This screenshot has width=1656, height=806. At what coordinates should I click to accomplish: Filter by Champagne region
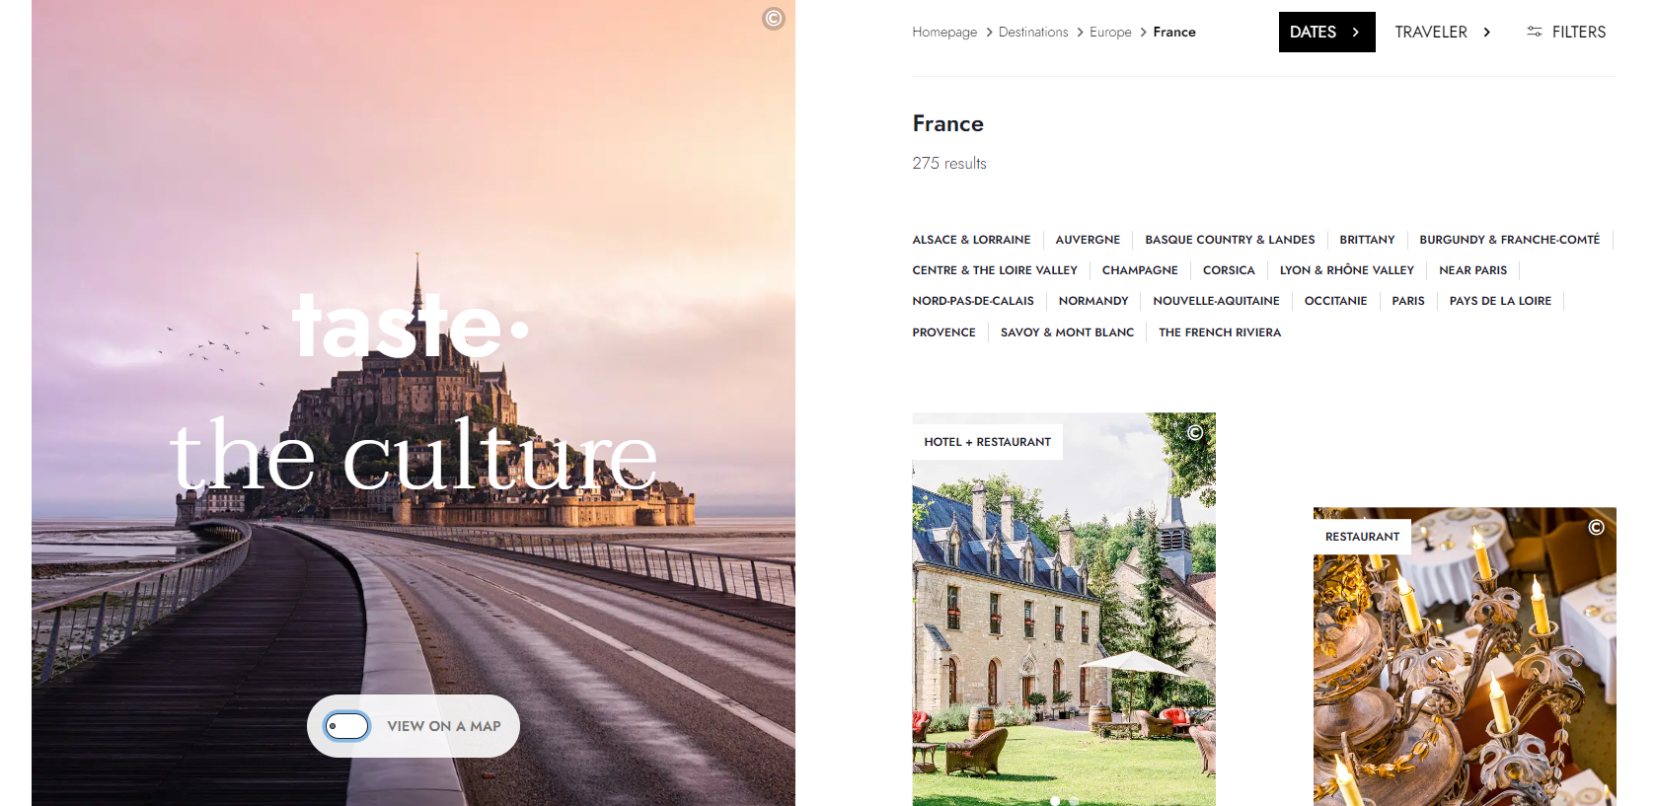point(1140,270)
